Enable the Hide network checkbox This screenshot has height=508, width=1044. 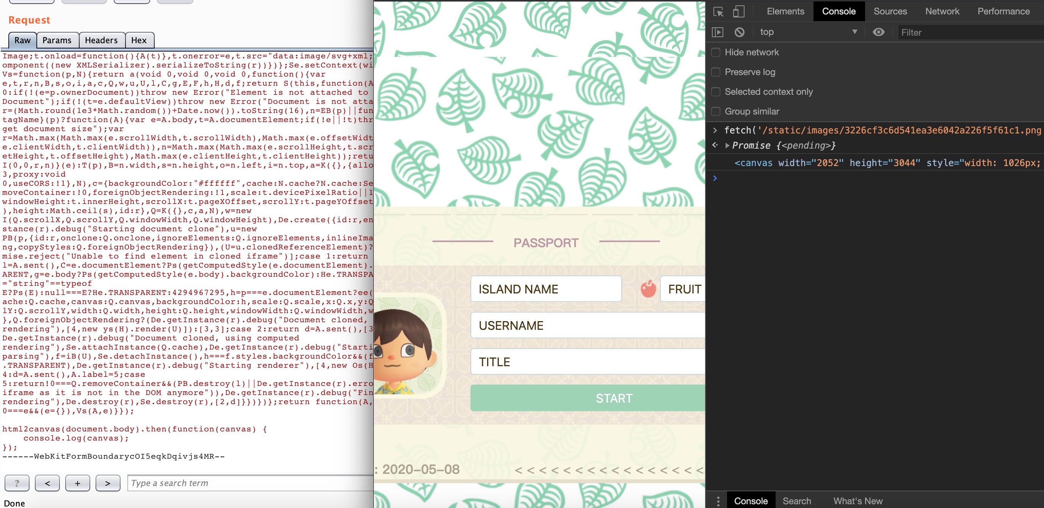click(716, 52)
